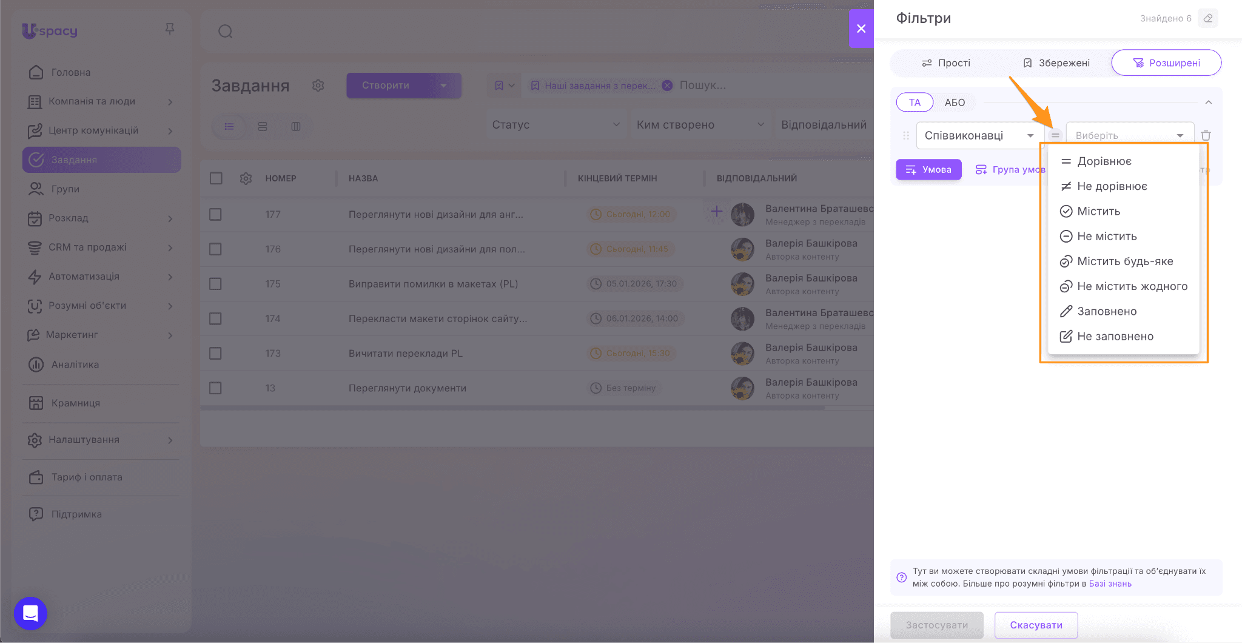The width and height of the screenshot is (1242, 643).
Task: Choose the Містить будь-яке operator
Action: point(1124,261)
